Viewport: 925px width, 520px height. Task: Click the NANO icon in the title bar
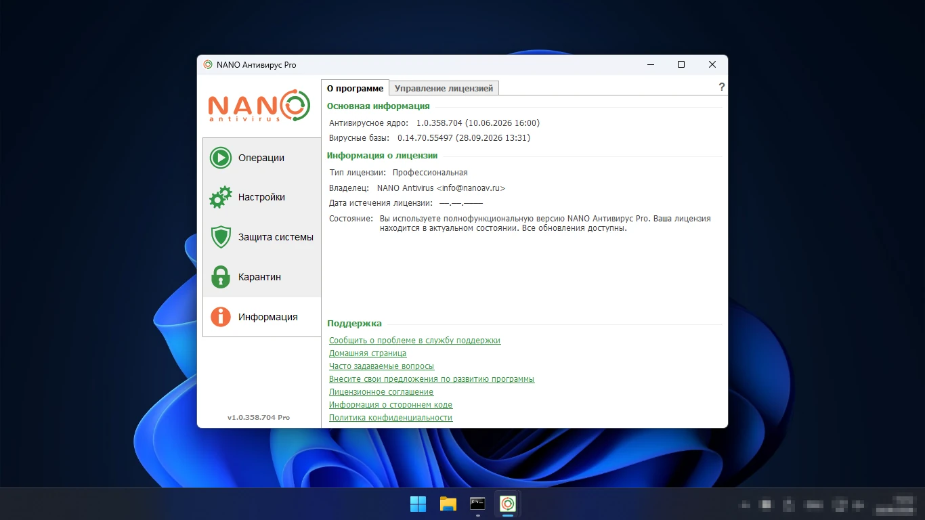(208, 65)
